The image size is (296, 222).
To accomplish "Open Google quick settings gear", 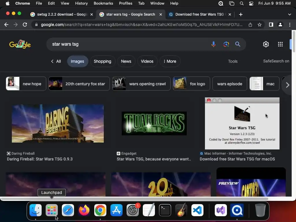I will coord(266,44).
